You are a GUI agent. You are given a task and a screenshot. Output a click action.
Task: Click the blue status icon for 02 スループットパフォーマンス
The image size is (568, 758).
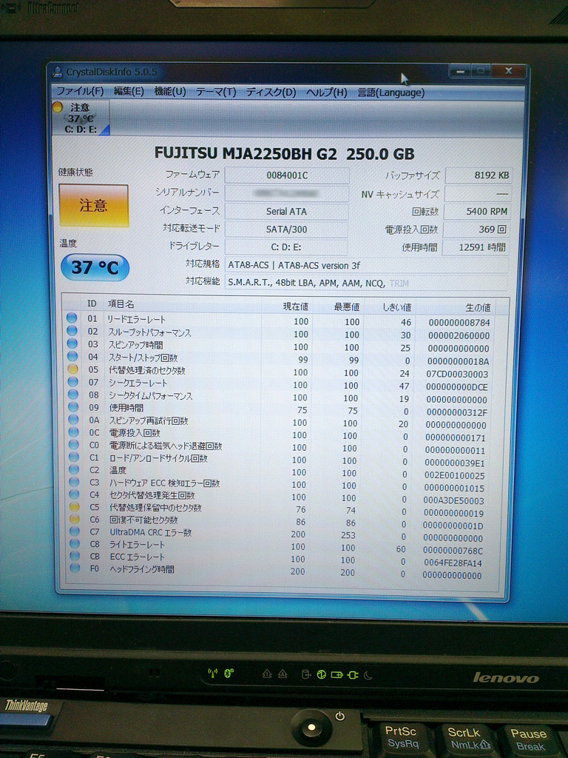(x=72, y=331)
